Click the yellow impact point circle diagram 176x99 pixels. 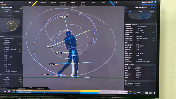click(12, 26)
